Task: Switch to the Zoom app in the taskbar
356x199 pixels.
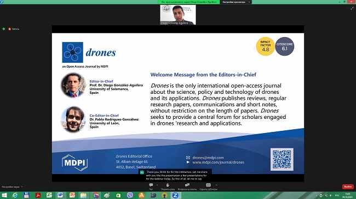Action: pos(175,195)
